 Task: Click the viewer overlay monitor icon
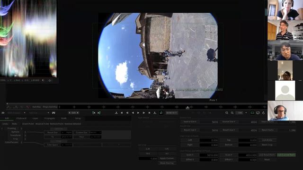coord(258,113)
